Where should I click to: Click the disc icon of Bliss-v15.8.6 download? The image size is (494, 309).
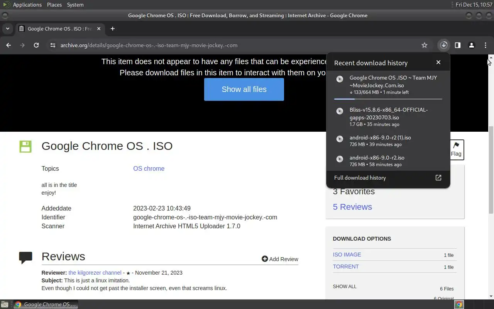pyautogui.click(x=340, y=111)
